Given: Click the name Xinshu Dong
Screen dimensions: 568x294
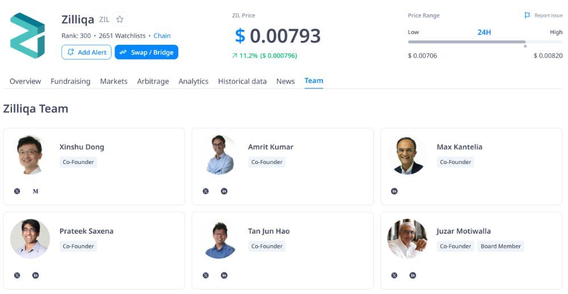Looking at the screenshot, I should (x=82, y=147).
